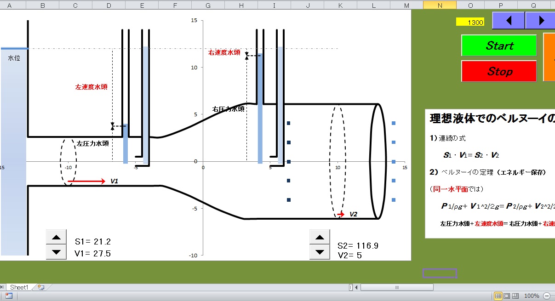Click the insert new worksheet icon

click(41, 287)
